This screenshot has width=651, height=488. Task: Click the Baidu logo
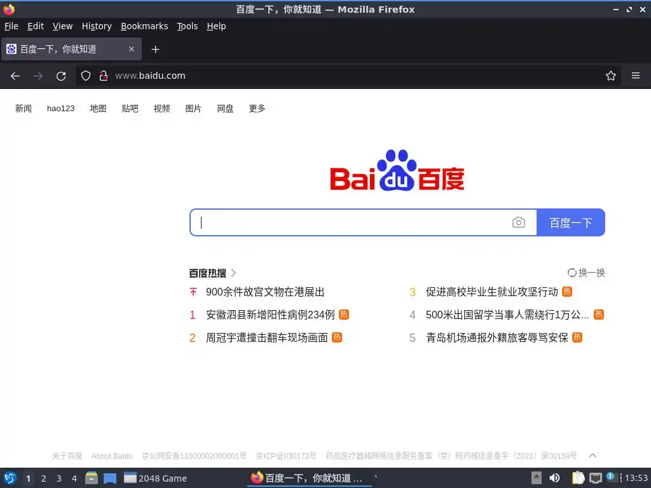(397, 170)
